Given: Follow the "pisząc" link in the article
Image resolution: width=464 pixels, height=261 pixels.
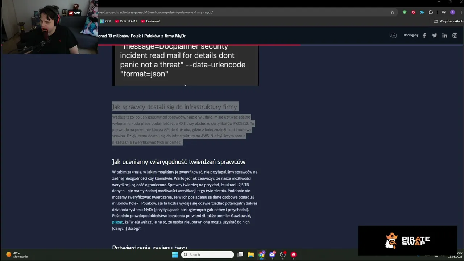Looking at the screenshot, I should pos(117,222).
